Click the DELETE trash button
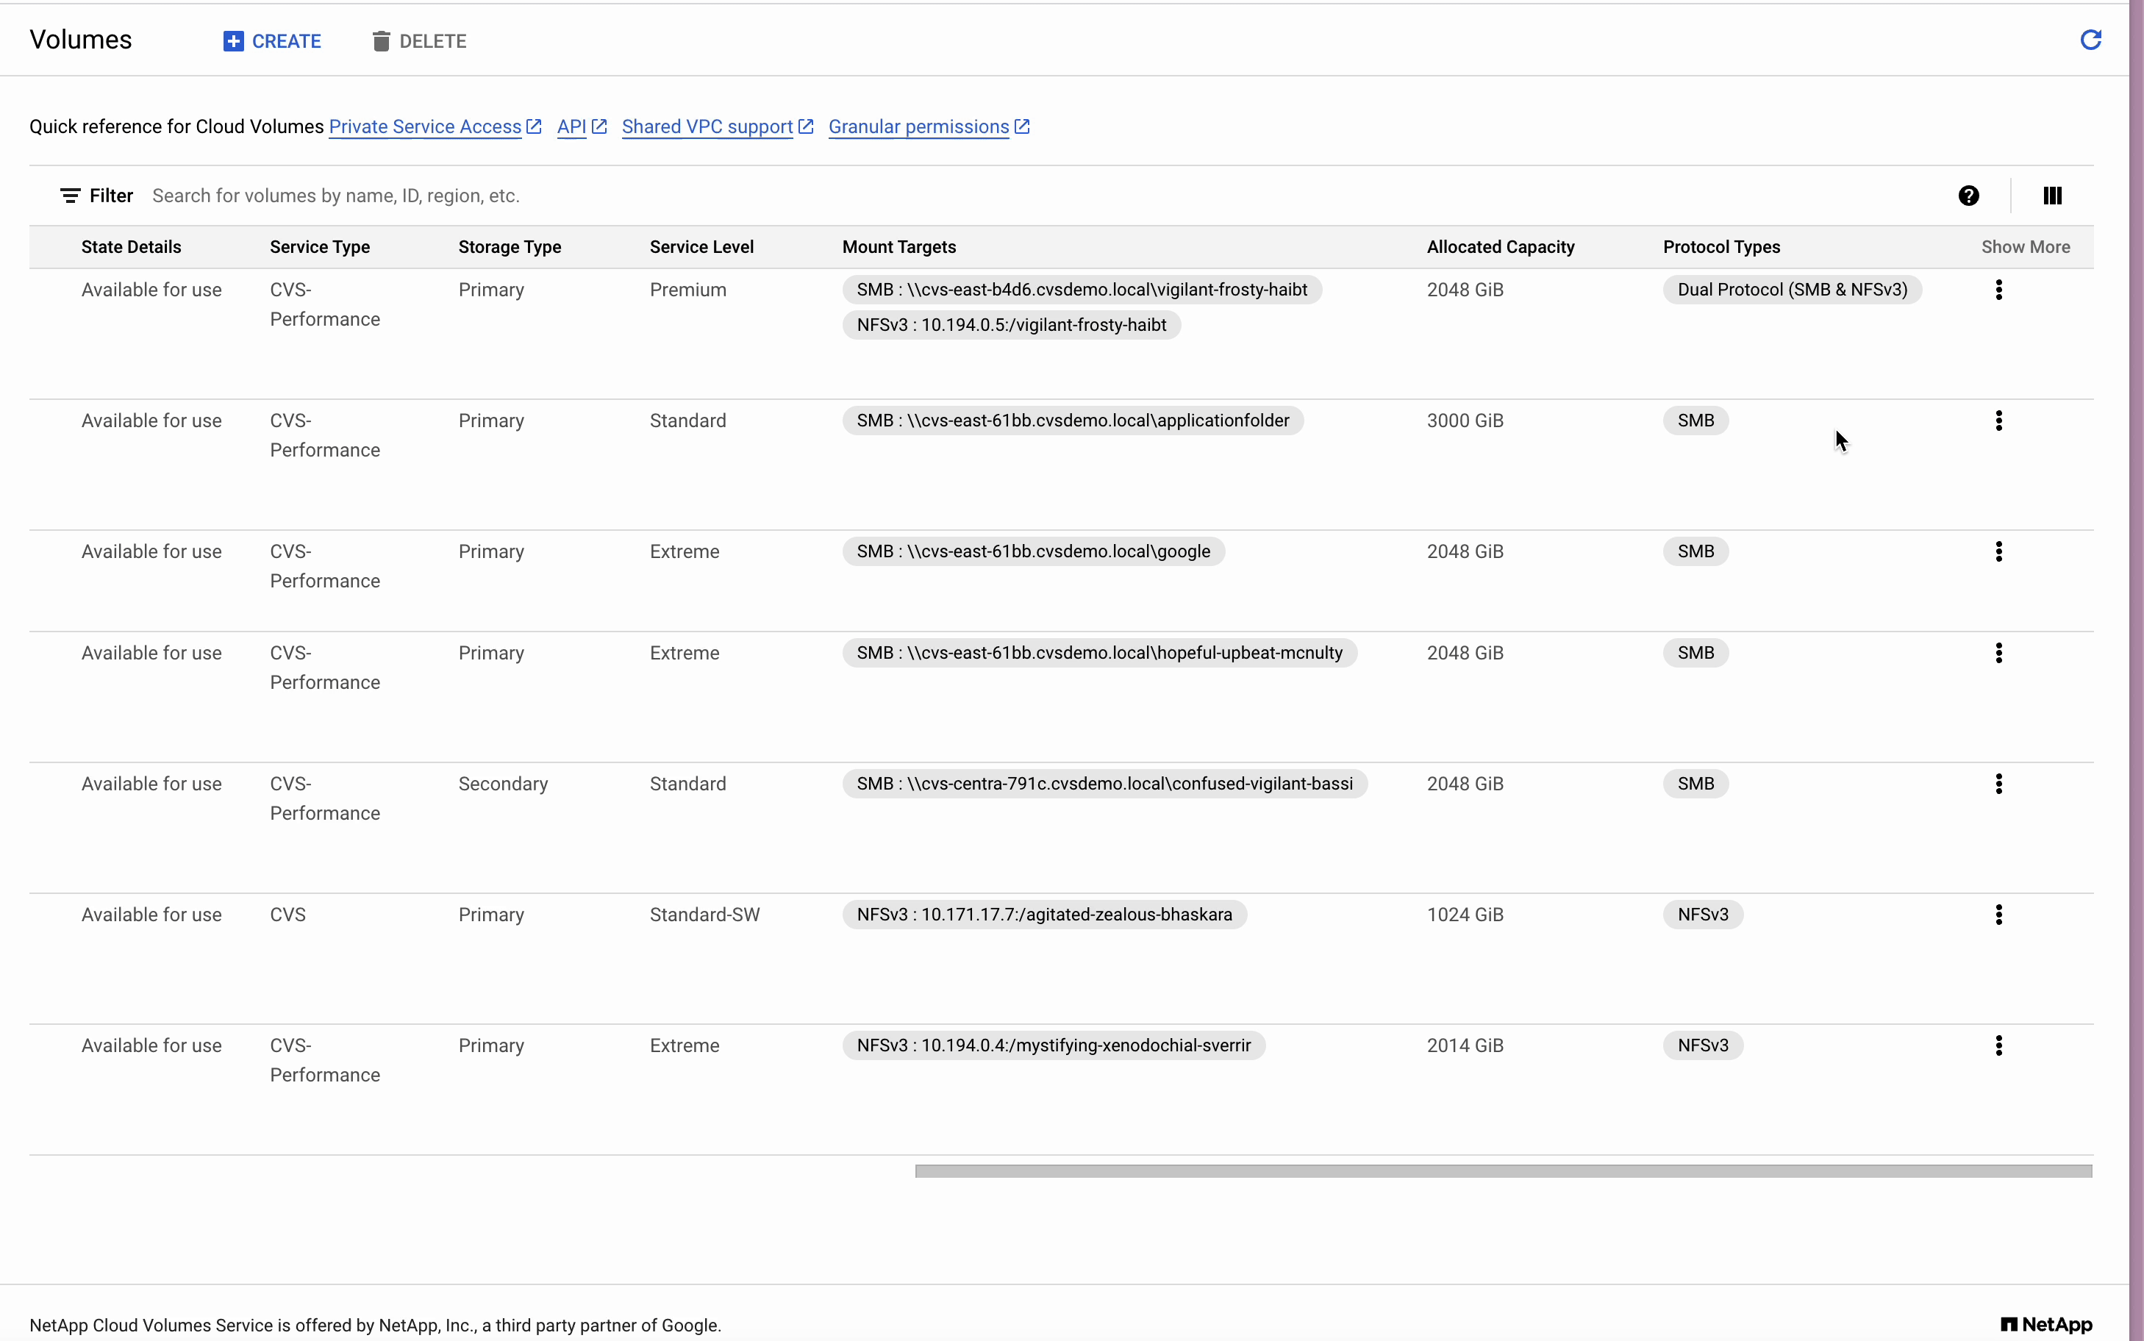2144x1341 pixels. click(x=419, y=40)
